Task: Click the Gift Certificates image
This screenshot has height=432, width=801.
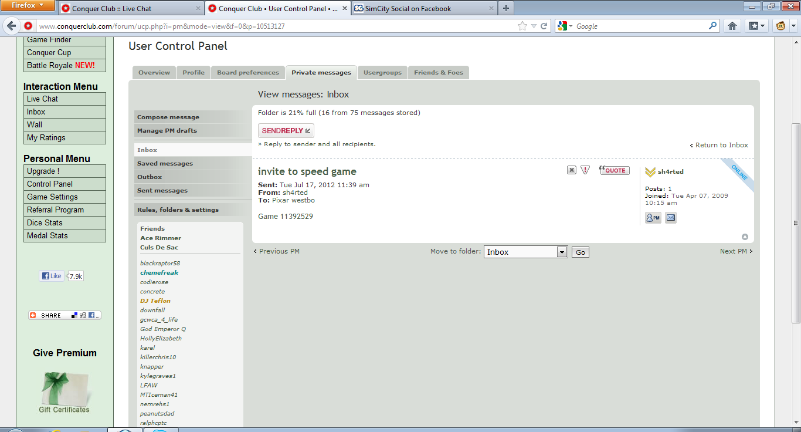Action: [65, 392]
